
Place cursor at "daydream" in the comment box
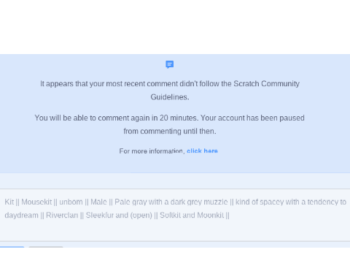pos(21,216)
